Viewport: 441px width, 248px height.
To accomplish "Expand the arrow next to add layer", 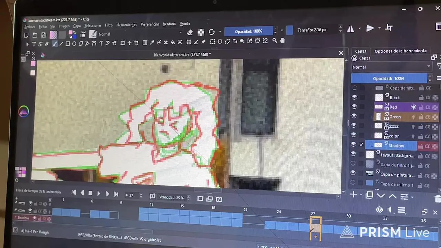I will [361, 195].
